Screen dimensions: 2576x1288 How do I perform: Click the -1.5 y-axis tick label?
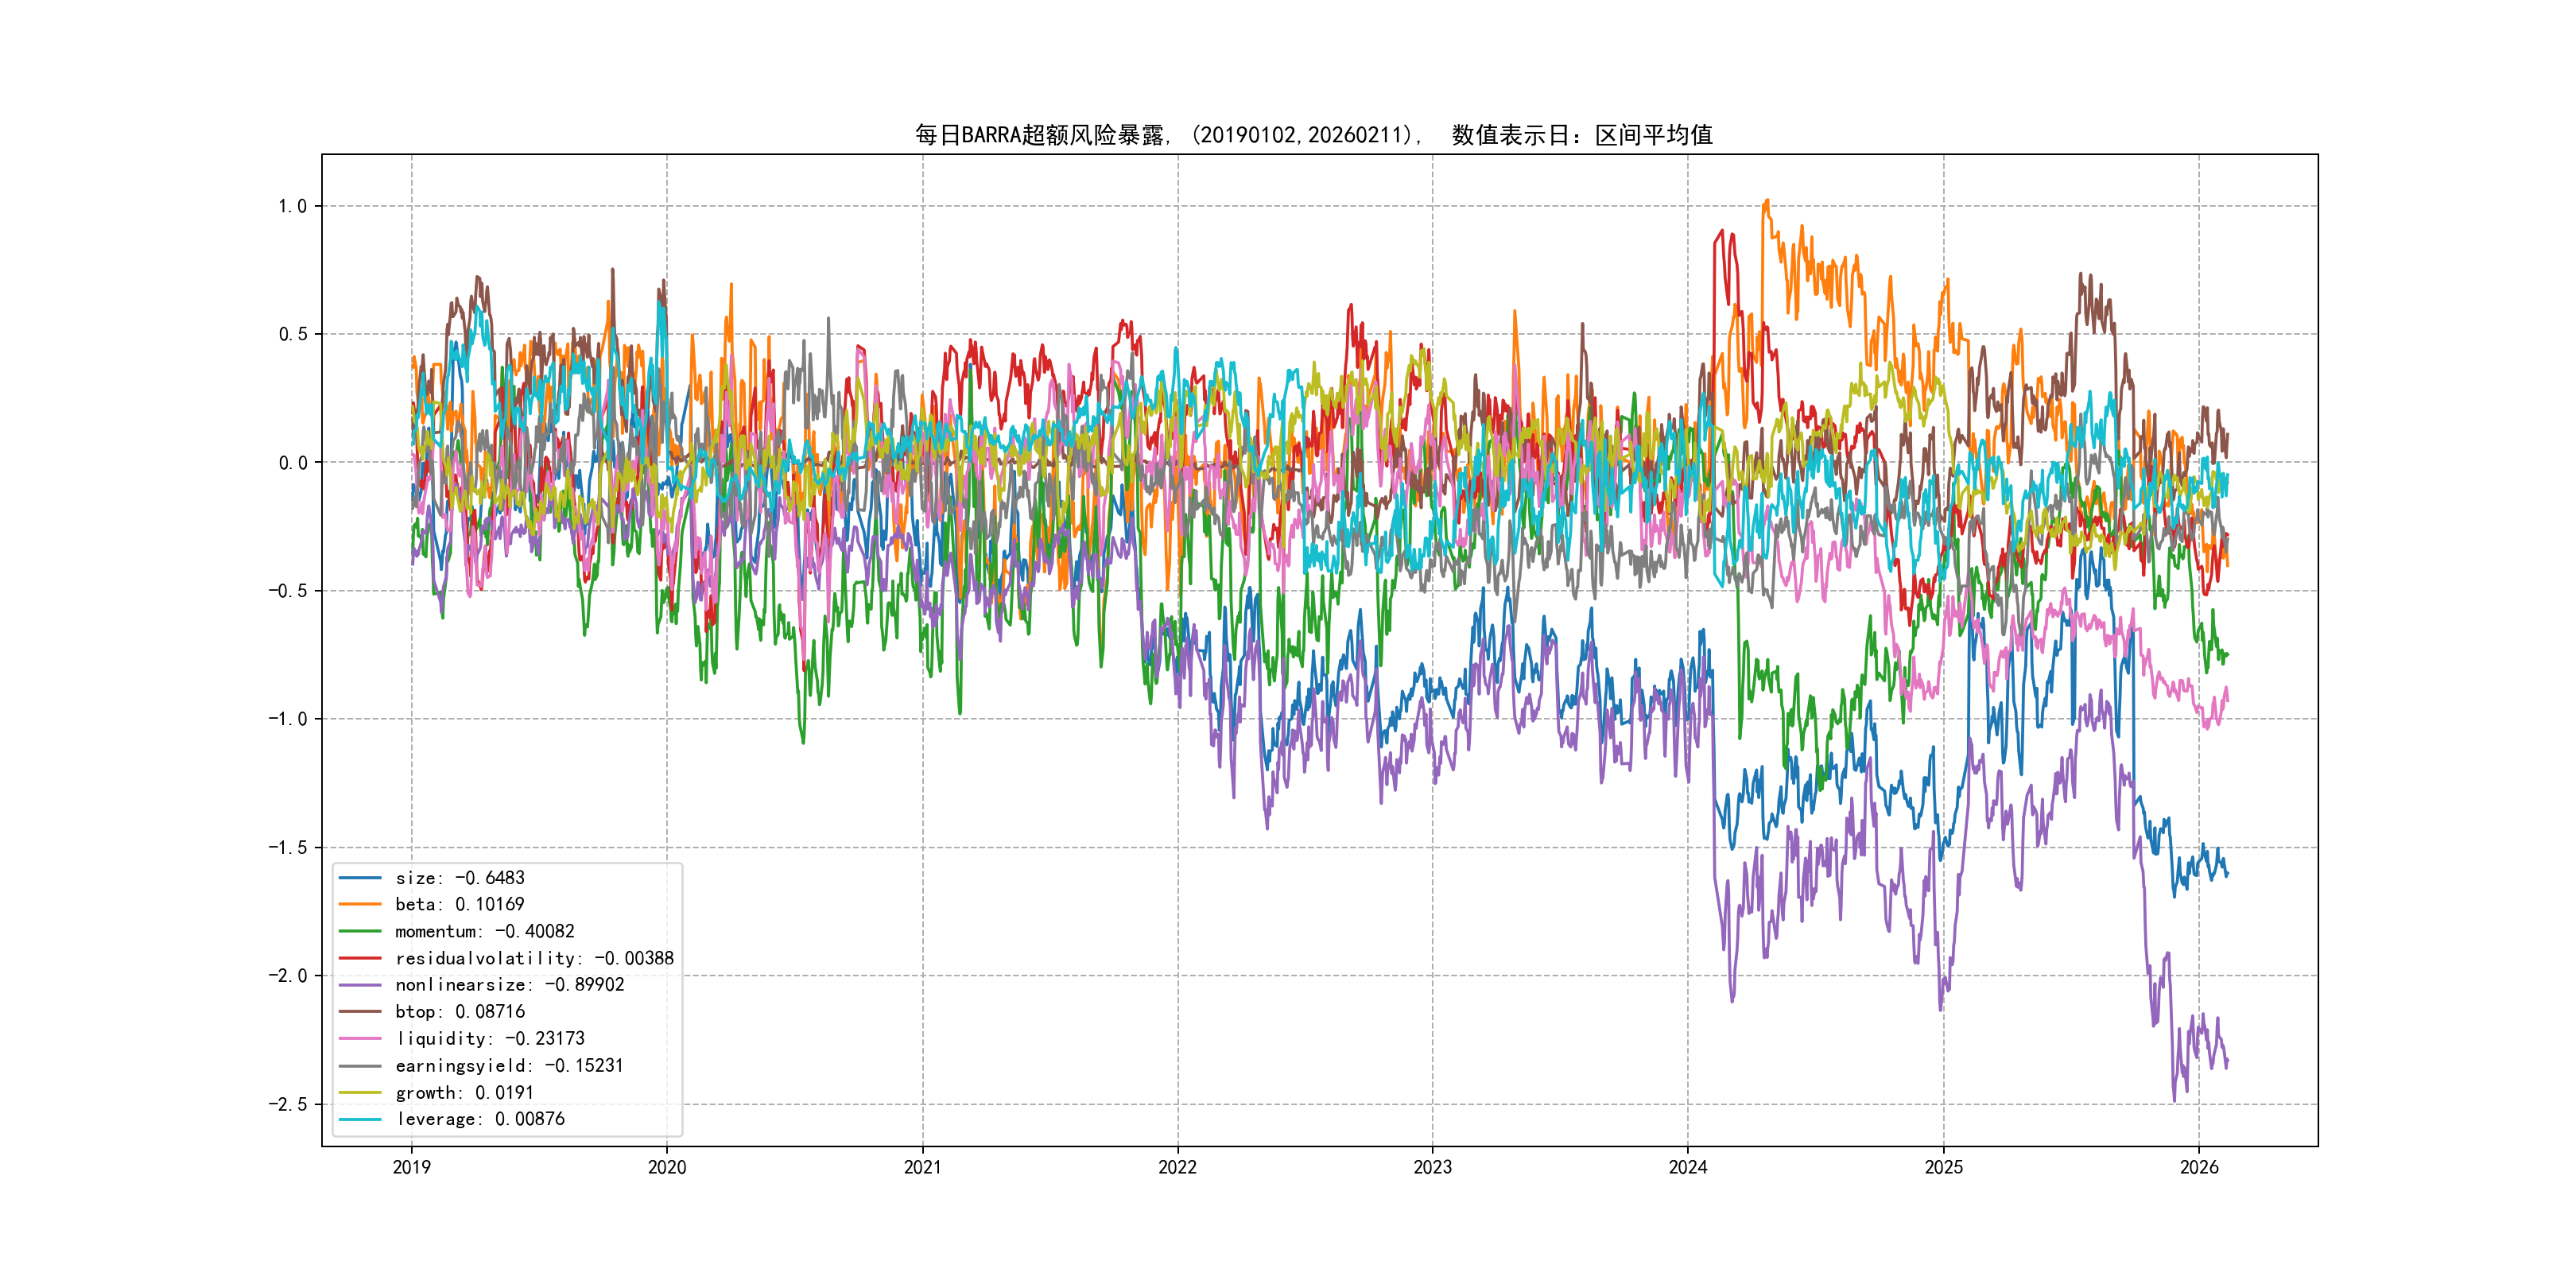tap(287, 847)
